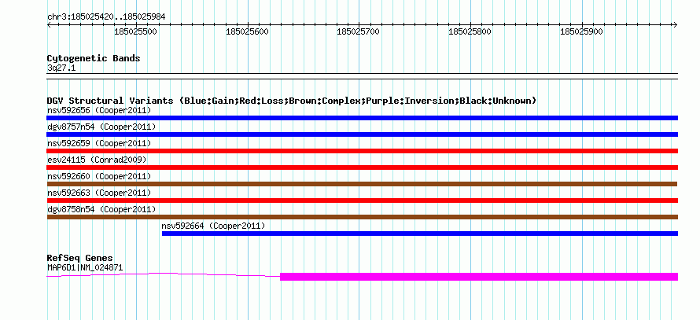Open the dgv8757n54 (Cooper2011) label

tap(101, 127)
